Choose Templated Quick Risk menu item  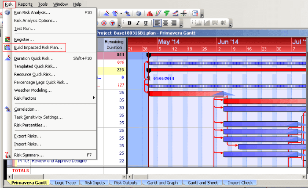pyautogui.click(x=50, y=66)
